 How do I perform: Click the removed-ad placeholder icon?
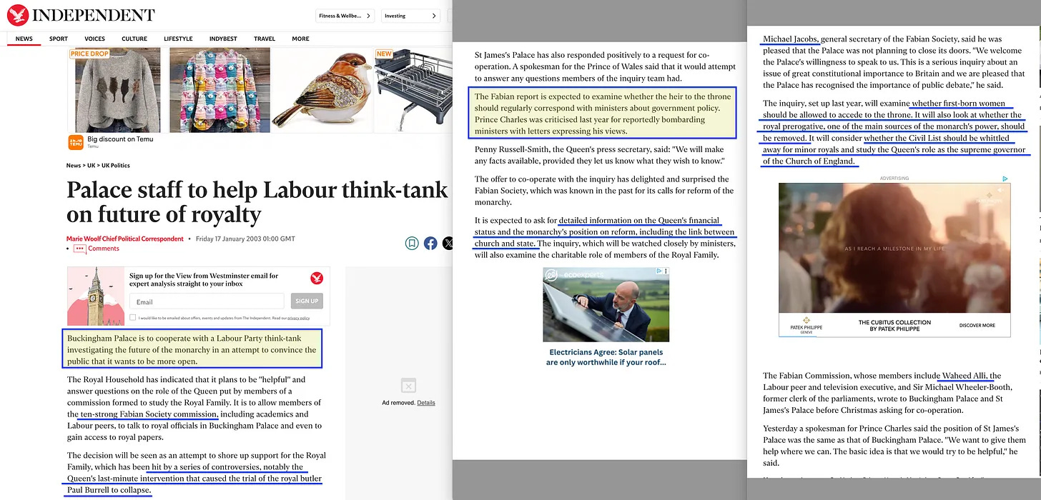(x=408, y=386)
